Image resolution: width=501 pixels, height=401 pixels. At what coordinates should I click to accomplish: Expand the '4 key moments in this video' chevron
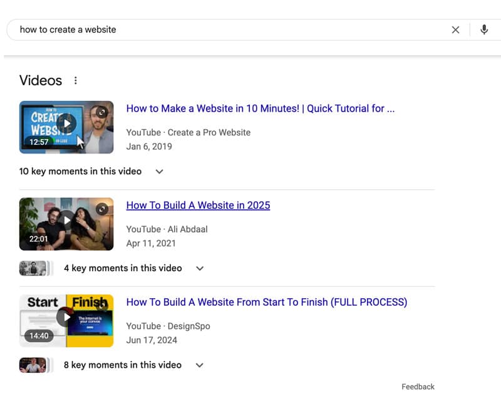tap(200, 268)
